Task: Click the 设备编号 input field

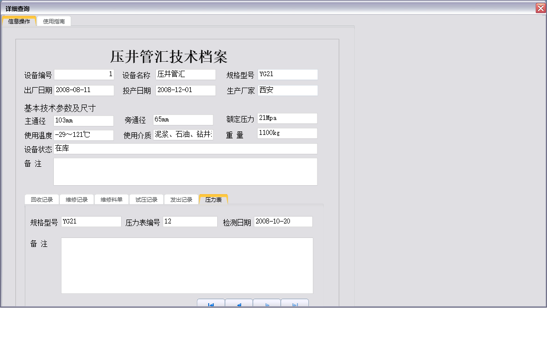Action: (84, 74)
